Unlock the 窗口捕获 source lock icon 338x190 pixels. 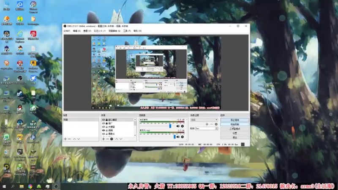click(x=107, y=120)
